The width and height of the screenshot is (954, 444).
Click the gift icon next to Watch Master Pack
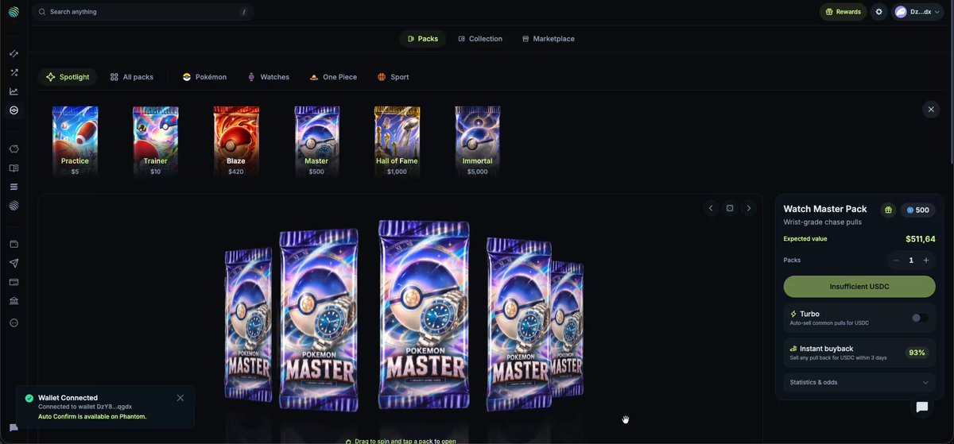pyautogui.click(x=889, y=210)
